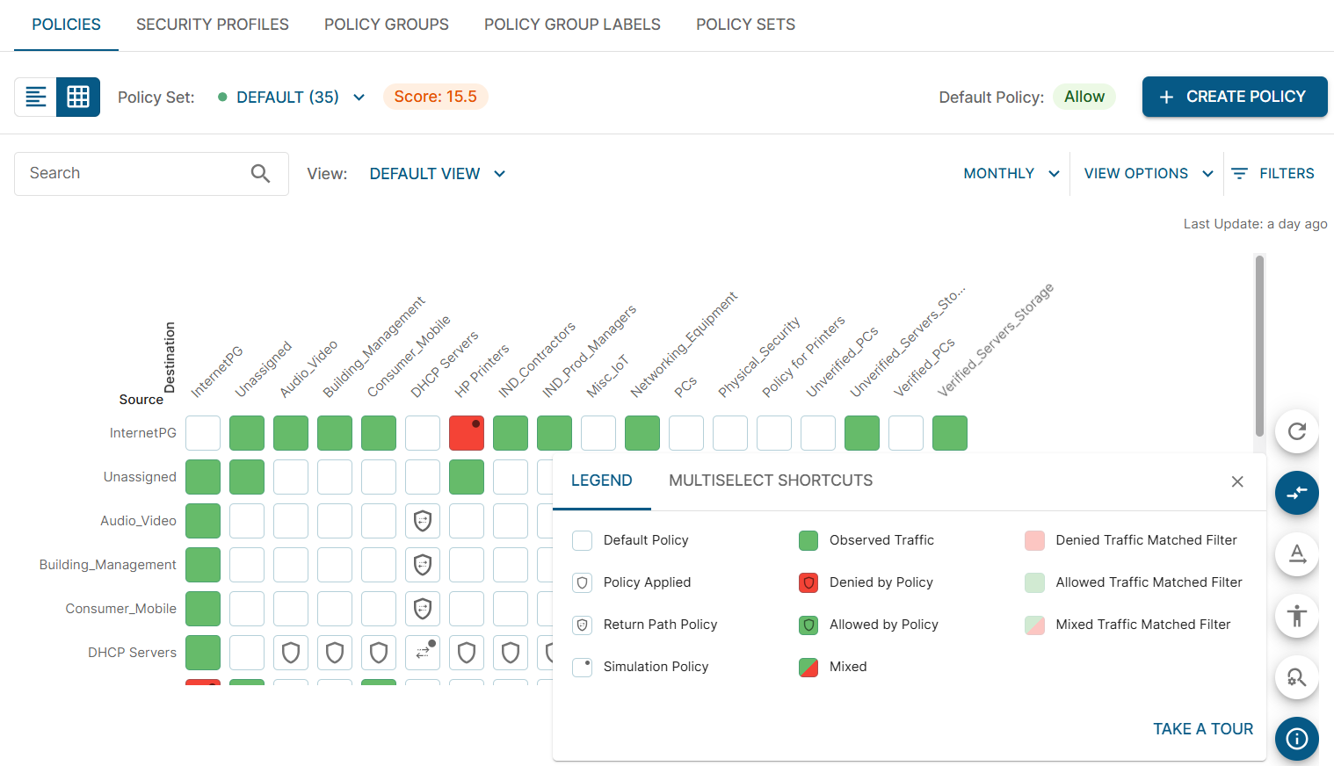The image size is (1334, 766).
Task: Click the Take a Tour link
Action: pos(1202,729)
